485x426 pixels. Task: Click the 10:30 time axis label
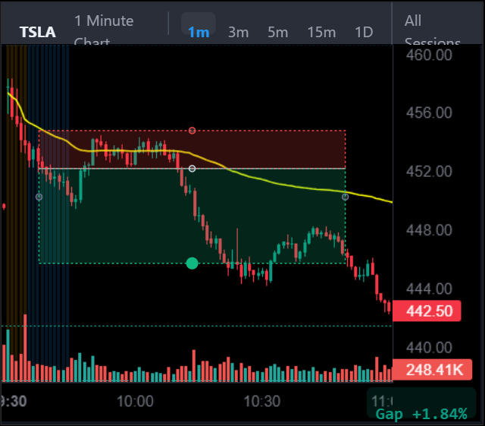click(262, 401)
